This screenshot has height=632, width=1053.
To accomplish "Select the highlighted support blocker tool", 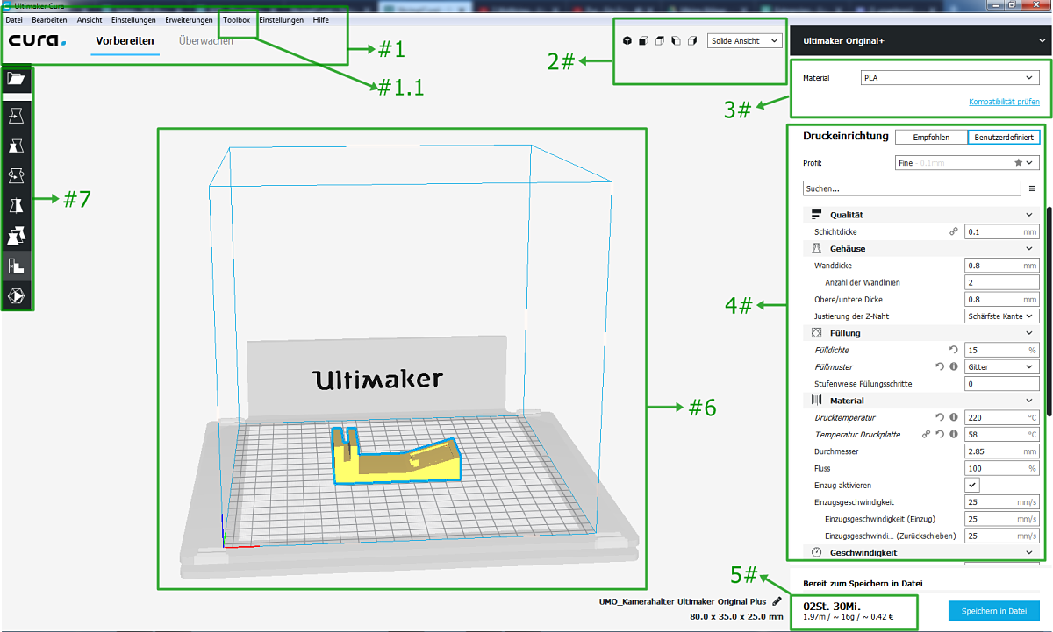I will pyautogui.click(x=17, y=266).
